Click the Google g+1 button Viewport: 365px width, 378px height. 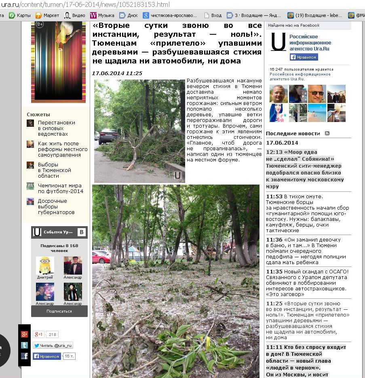[x=38, y=334]
